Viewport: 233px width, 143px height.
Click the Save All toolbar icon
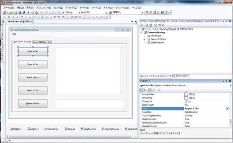[x=23, y=12]
